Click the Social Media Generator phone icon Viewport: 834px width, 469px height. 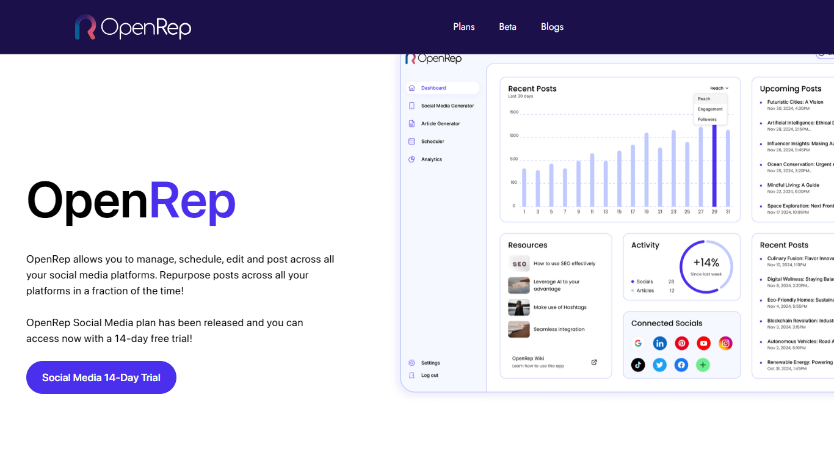[412, 106]
